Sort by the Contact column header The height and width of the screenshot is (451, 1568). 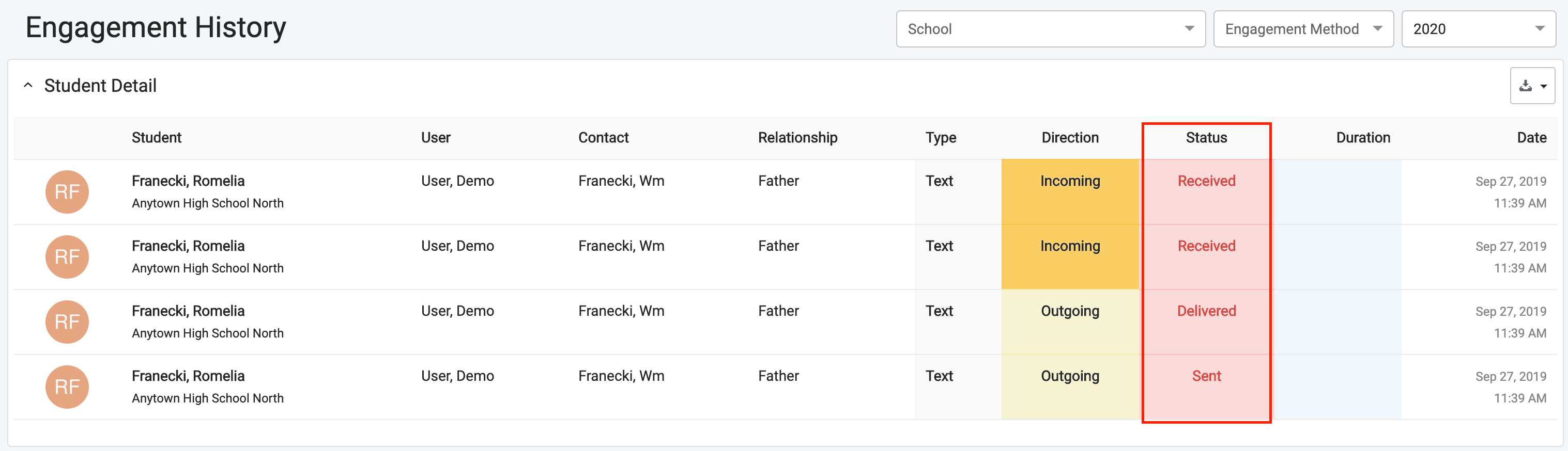(x=603, y=138)
